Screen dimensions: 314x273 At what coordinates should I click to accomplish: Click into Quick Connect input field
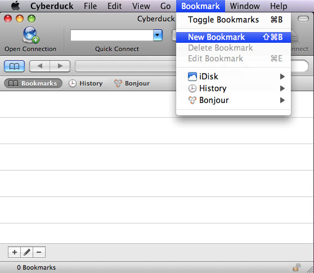click(x=112, y=35)
